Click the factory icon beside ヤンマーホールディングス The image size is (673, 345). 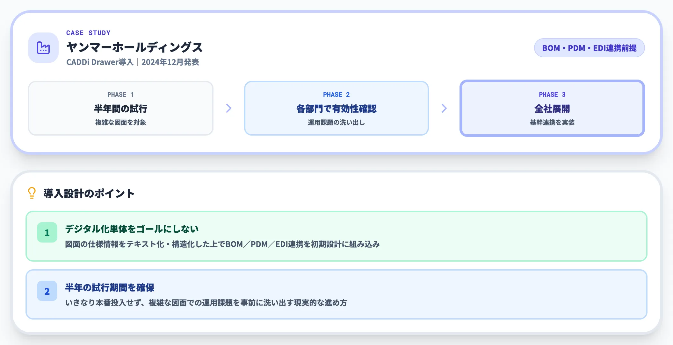(43, 48)
